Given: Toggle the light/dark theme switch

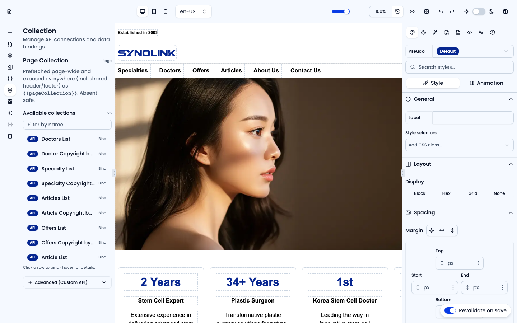Looking at the screenshot, I should click(479, 11).
